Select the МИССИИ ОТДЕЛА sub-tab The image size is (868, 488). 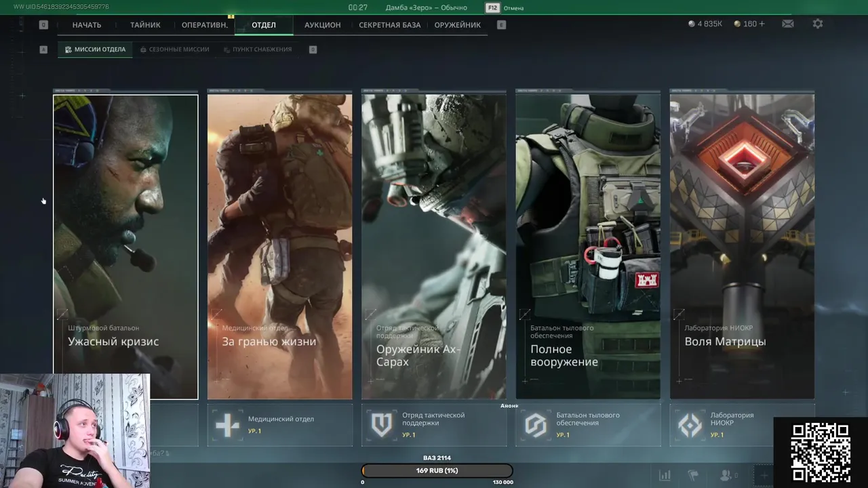95,49
